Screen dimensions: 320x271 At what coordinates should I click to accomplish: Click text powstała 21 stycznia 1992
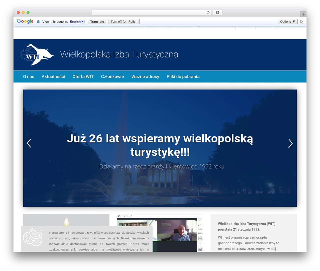239,229
